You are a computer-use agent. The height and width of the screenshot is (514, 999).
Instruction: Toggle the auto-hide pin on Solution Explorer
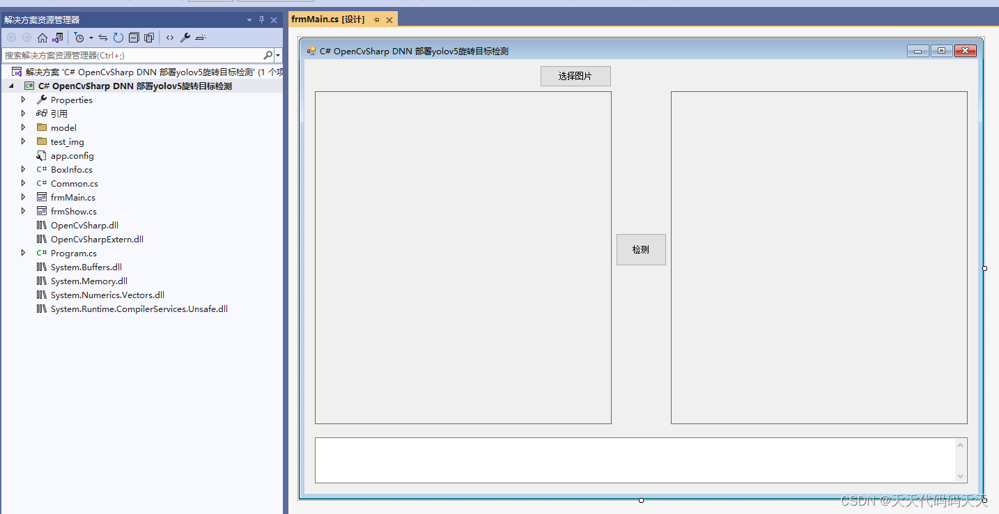point(262,20)
